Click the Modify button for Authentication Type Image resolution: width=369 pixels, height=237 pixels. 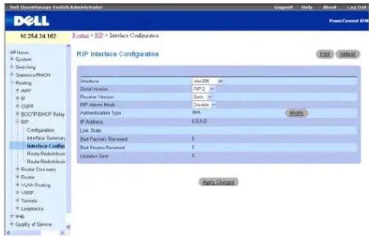pos(296,113)
